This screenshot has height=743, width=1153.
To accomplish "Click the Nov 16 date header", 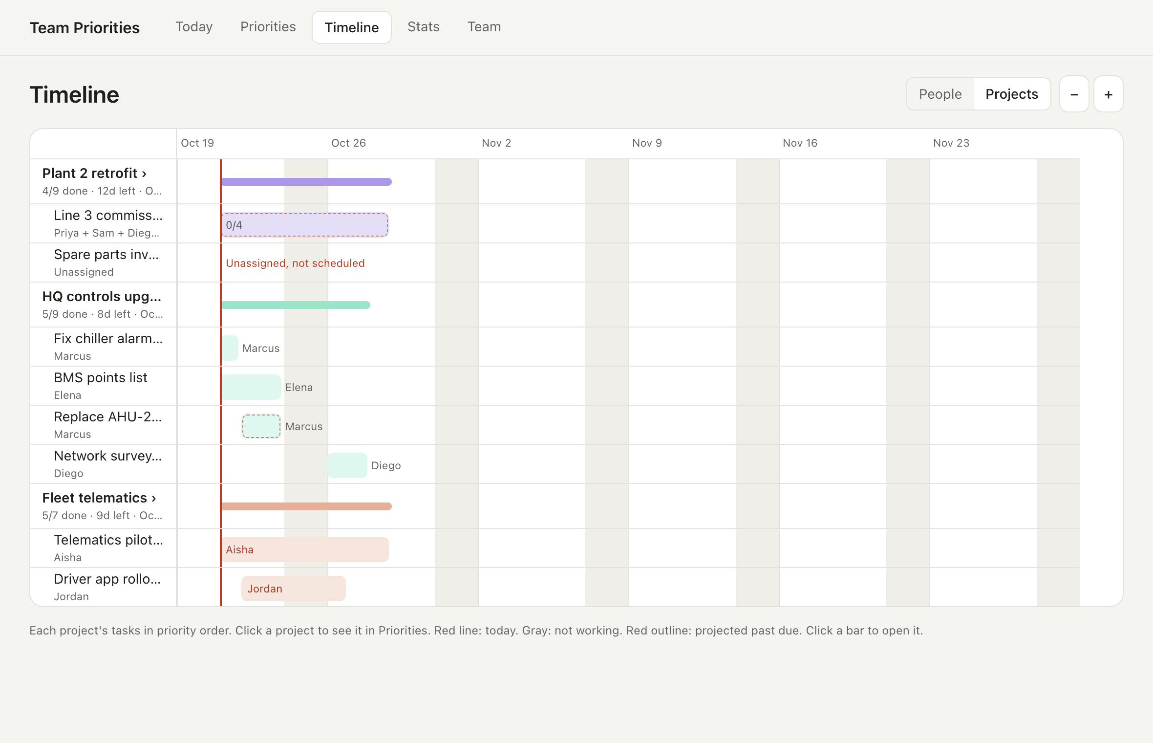I will pyautogui.click(x=800, y=143).
